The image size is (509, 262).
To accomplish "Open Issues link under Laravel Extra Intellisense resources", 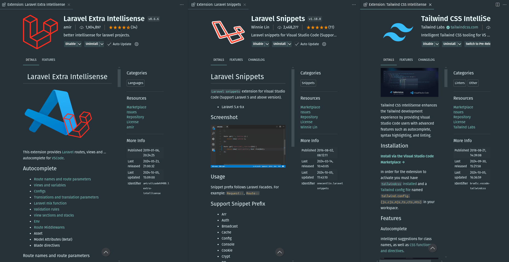I will click(132, 112).
